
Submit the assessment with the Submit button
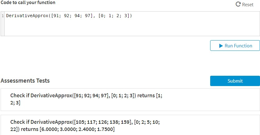[x=235, y=81]
